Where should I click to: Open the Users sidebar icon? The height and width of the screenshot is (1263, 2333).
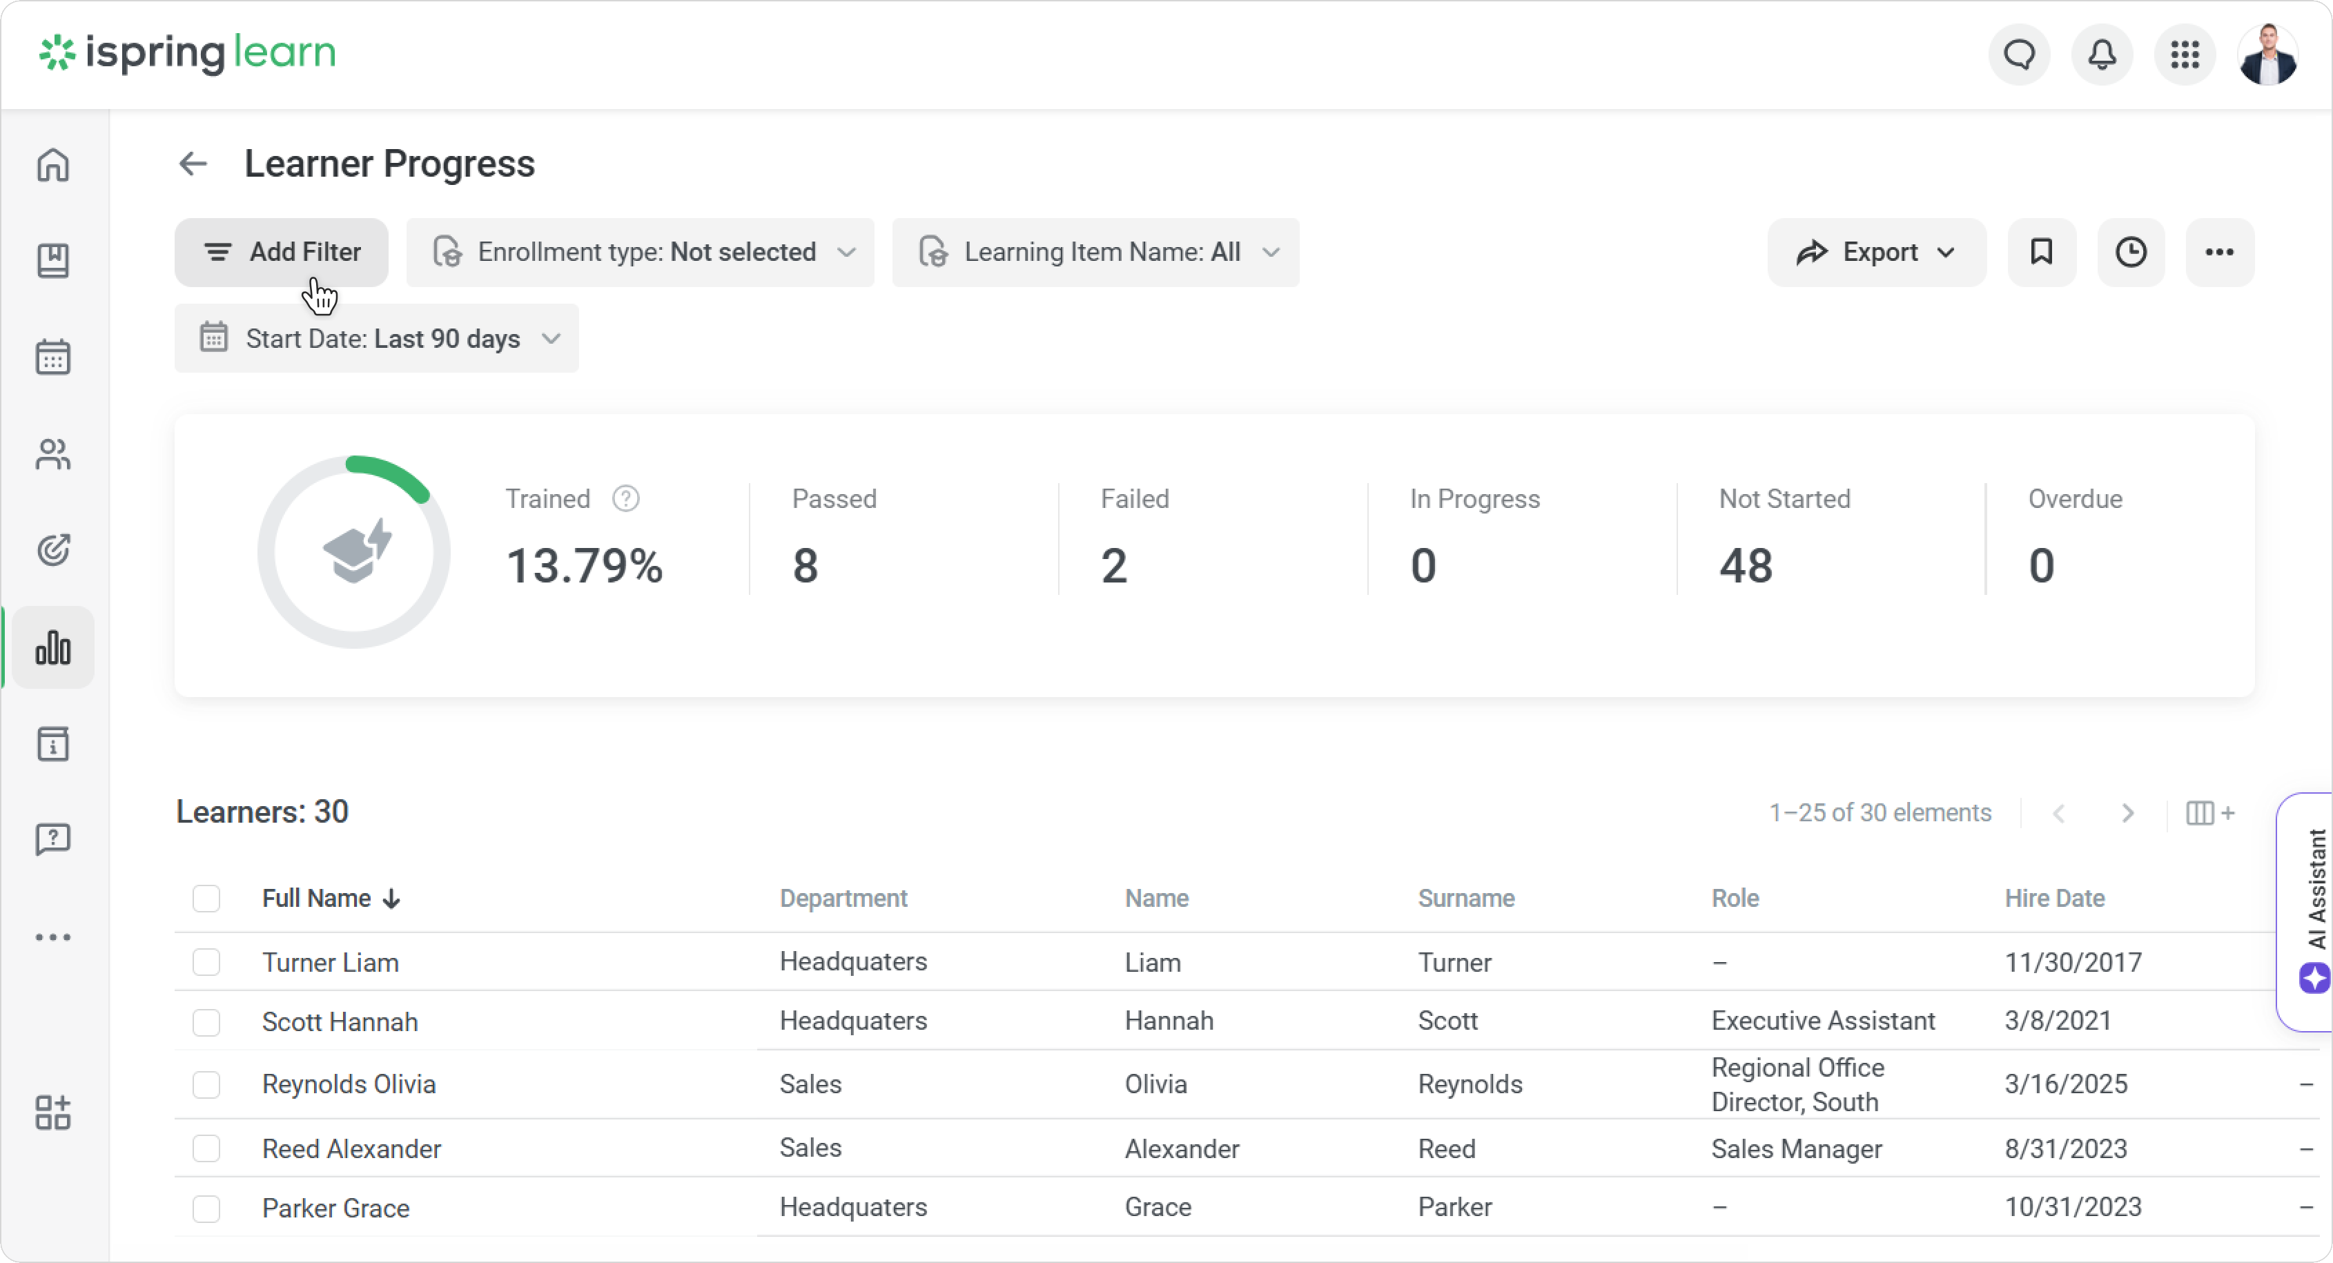[x=53, y=455]
